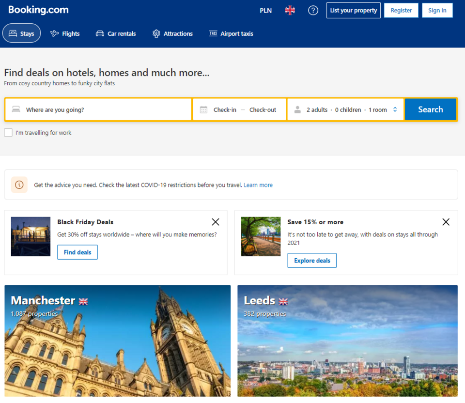
Task: Open the help question mark icon
Action: click(x=313, y=10)
